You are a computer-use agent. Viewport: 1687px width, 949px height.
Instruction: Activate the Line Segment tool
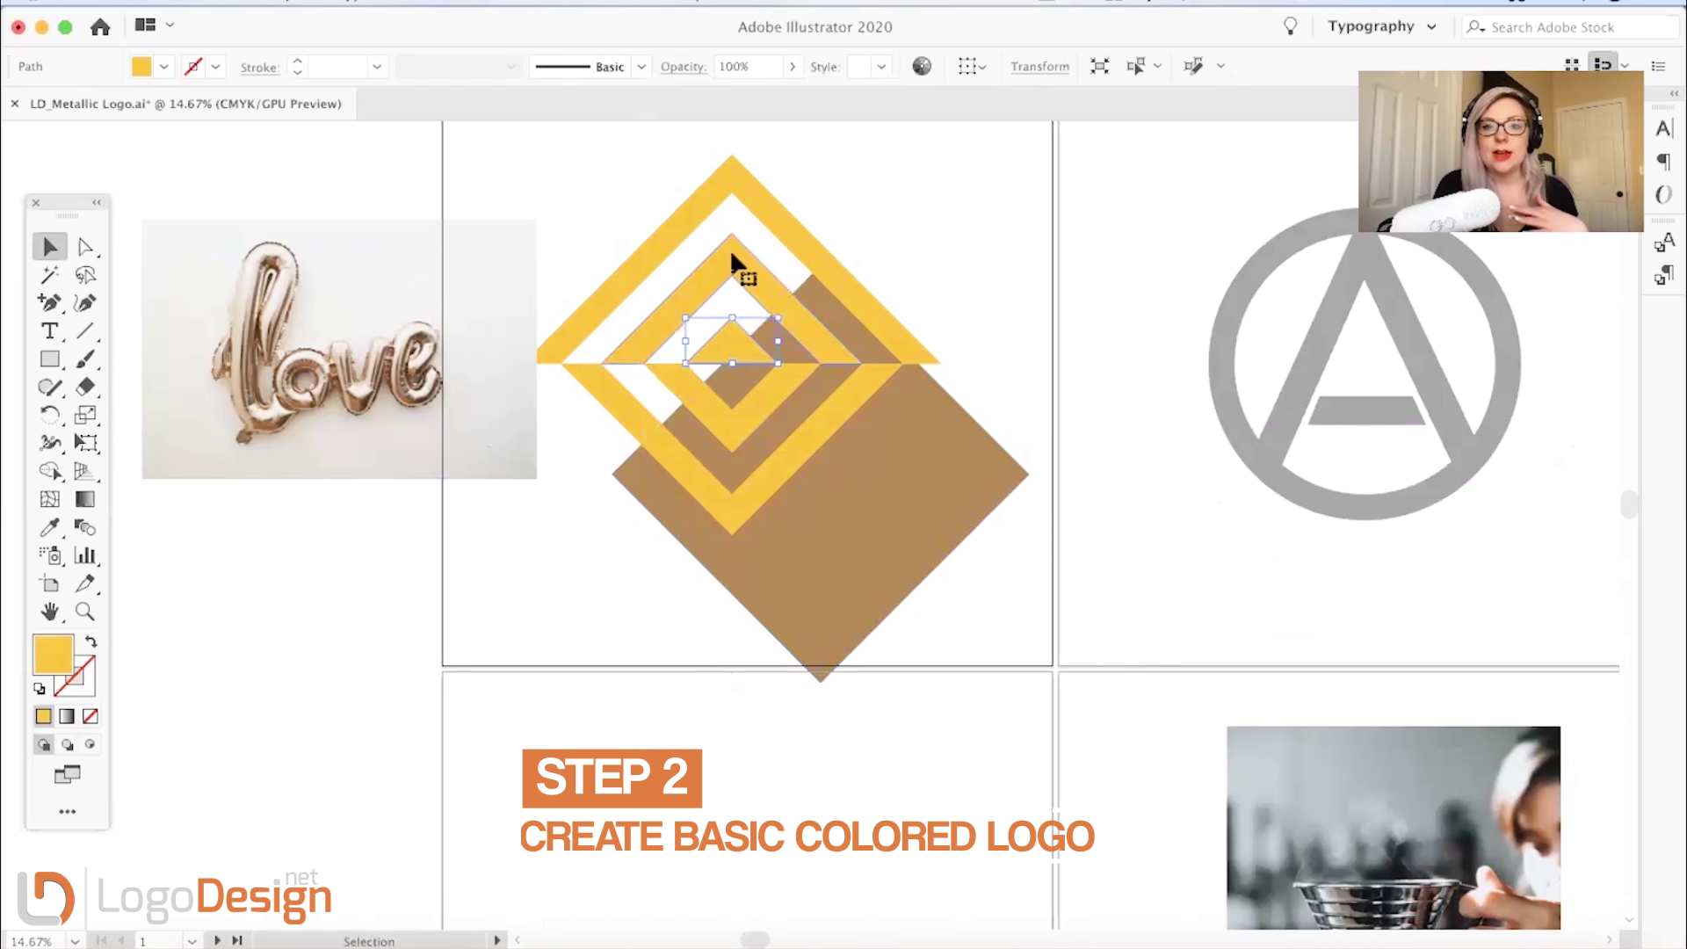tap(85, 331)
